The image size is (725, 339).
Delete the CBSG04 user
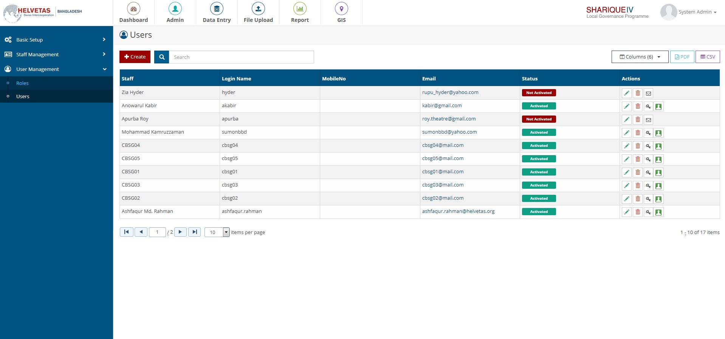click(638, 146)
